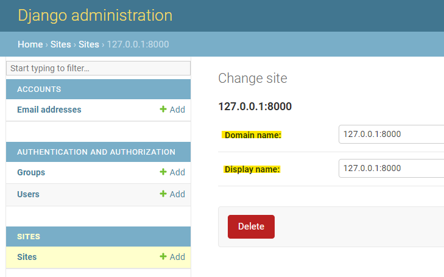Click 127.0.0.1:8000 breadcrumb text
This screenshot has height=277, width=444.
[138, 44]
